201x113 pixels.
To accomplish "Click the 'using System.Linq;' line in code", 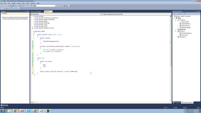I will [x=41, y=24].
